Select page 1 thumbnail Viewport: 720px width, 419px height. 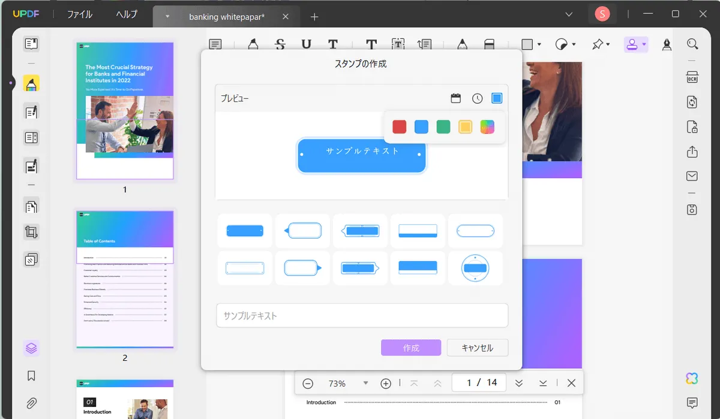[x=125, y=110]
